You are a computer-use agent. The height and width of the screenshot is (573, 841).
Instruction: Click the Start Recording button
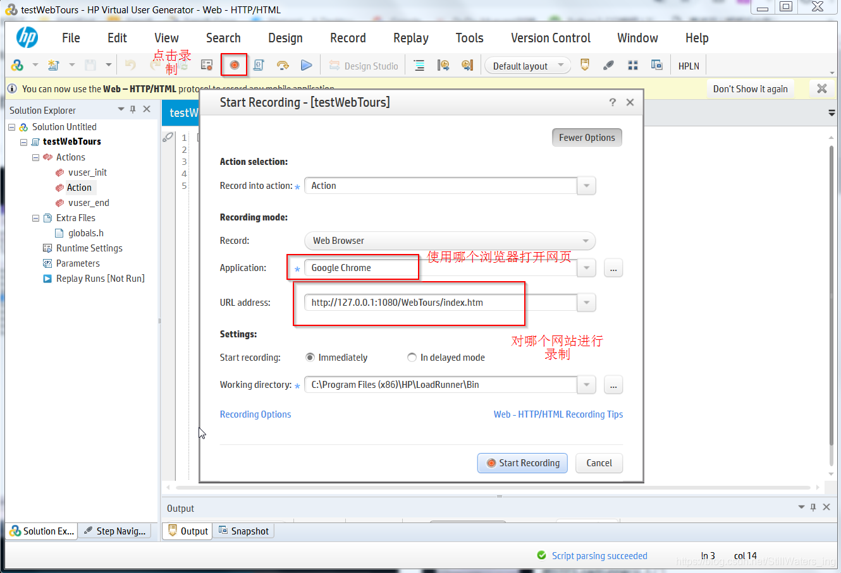coord(522,463)
